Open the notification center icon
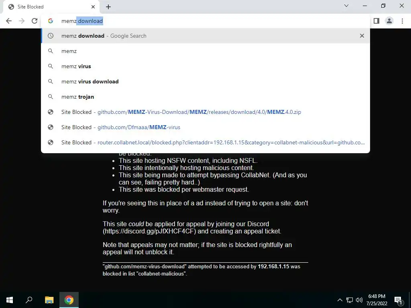 point(399,300)
